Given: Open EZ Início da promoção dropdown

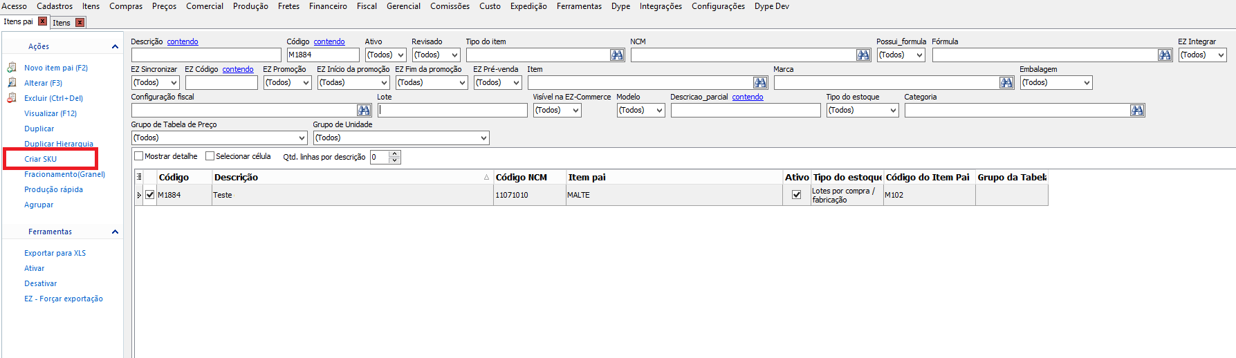Looking at the screenshot, I should pos(353,82).
